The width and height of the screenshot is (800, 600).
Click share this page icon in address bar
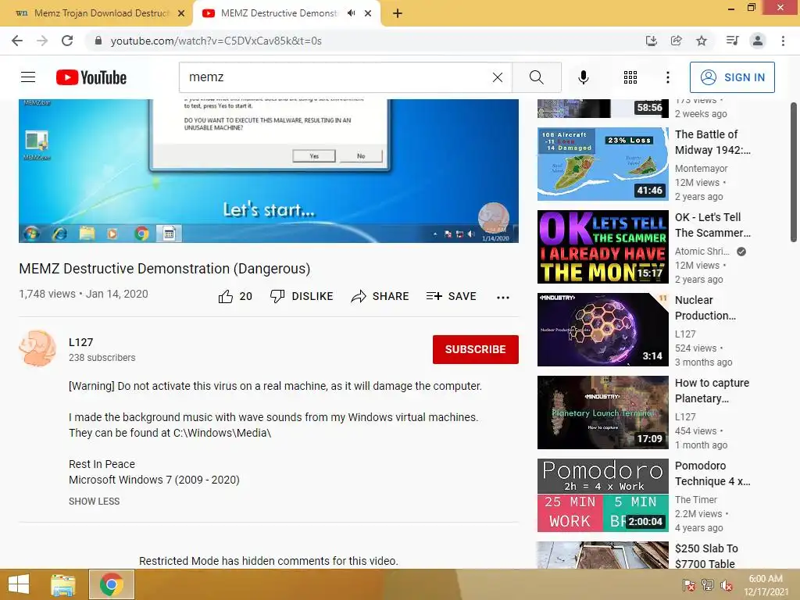pos(676,41)
